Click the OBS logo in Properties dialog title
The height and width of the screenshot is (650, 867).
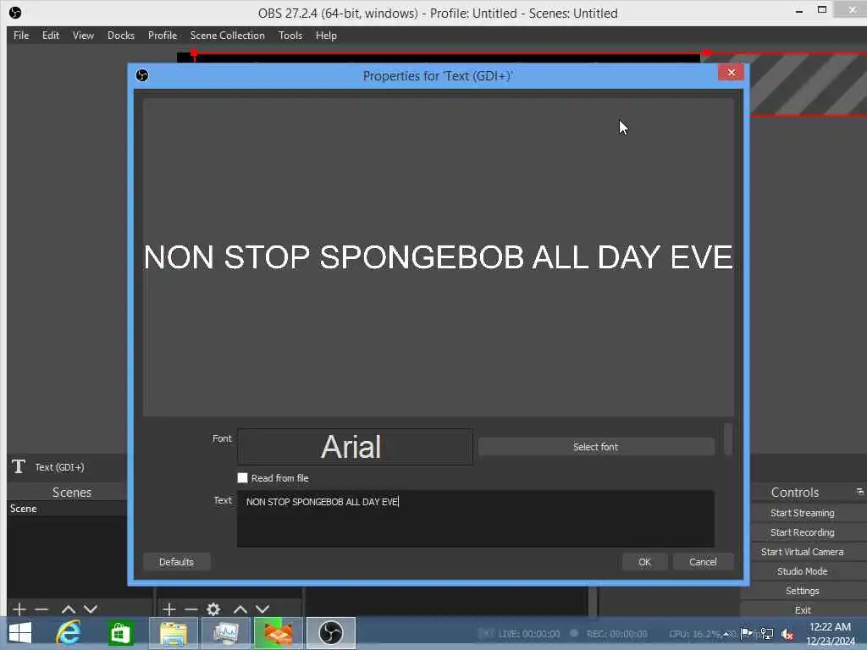pos(142,75)
